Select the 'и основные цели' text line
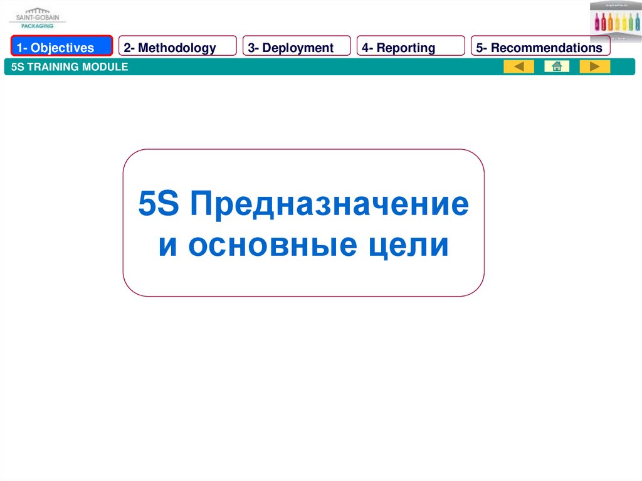 pyautogui.click(x=303, y=245)
